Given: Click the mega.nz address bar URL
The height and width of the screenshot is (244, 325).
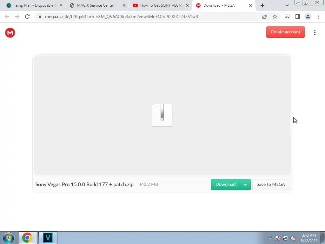Looking at the screenshot, I should coord(122,17).
